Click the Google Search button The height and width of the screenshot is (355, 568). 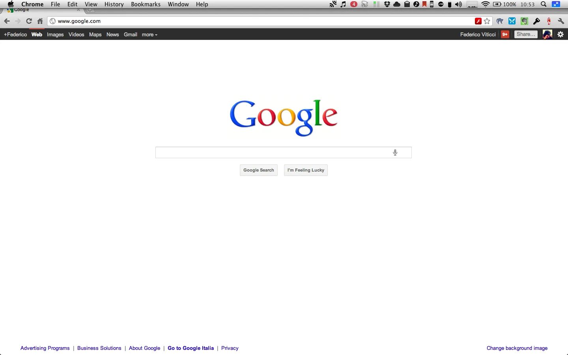coord(259,170)
